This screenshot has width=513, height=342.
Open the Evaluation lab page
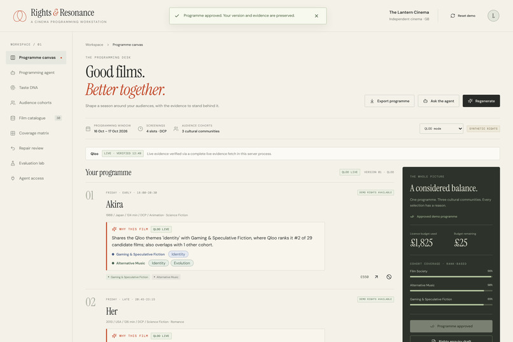(x=36, y=163)
